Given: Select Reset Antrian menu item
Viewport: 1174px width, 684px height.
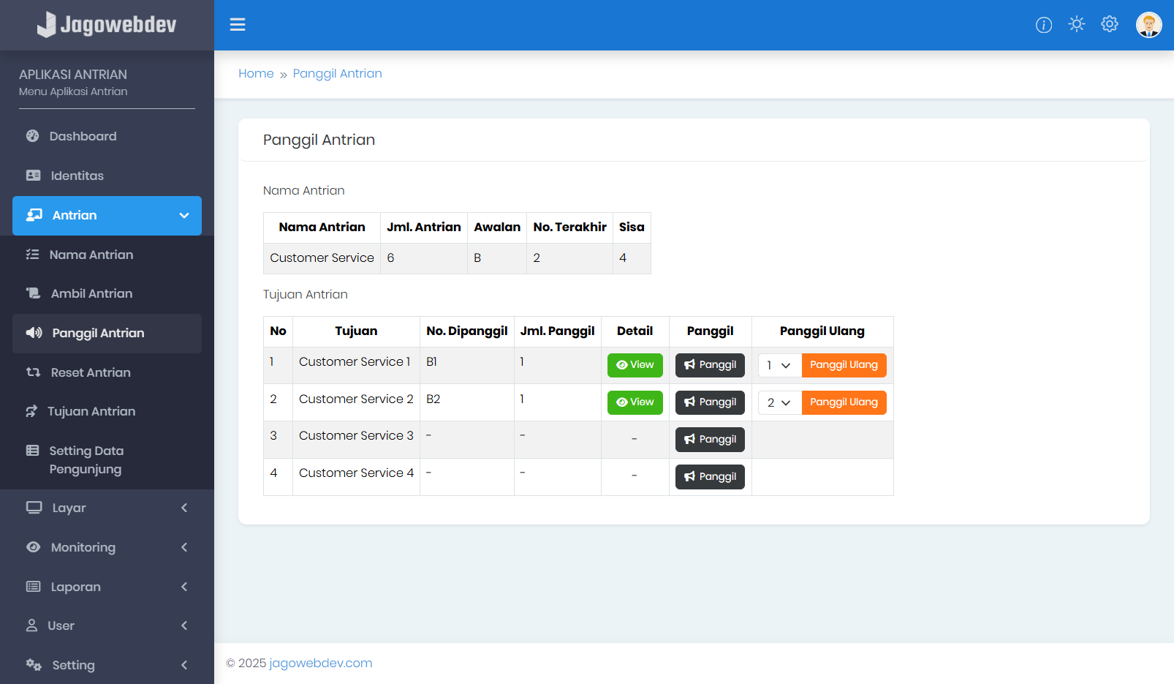Looking at the screenshot, I should (x=107, y=372).
